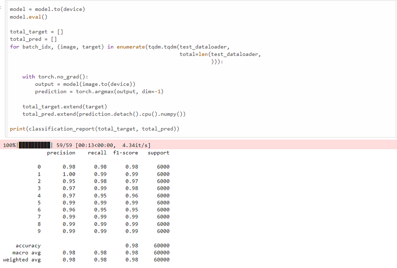Image resolution: width=397 pixels, height=268 pixels.
Task: Click the class label '9' in the report
Action: (39, 231)
